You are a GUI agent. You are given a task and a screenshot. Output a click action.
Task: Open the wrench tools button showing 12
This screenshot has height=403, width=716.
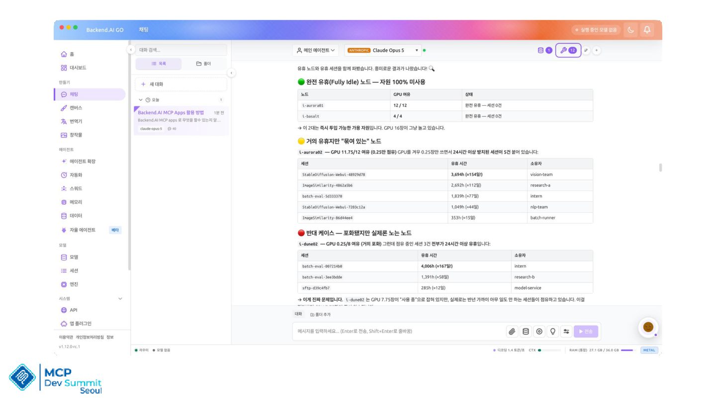[568, 50]
